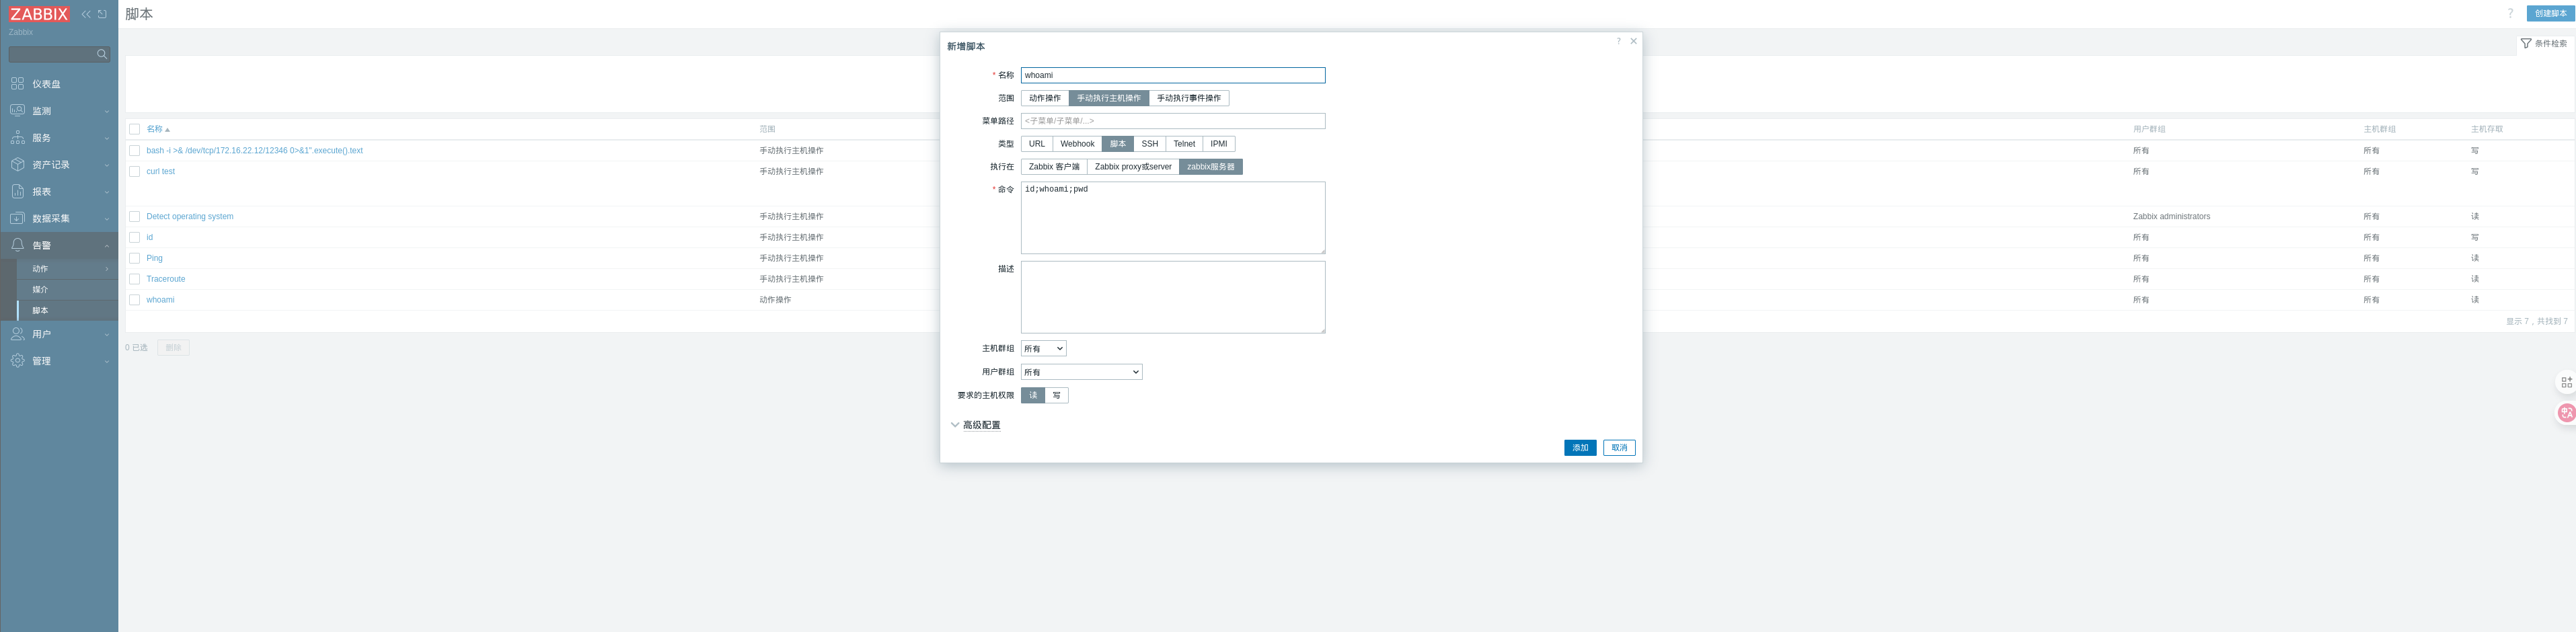The height and width of the screenshot is (632, 2576).
Task: Click the 添加 button in the dialog
Action: coord(1580,448)
